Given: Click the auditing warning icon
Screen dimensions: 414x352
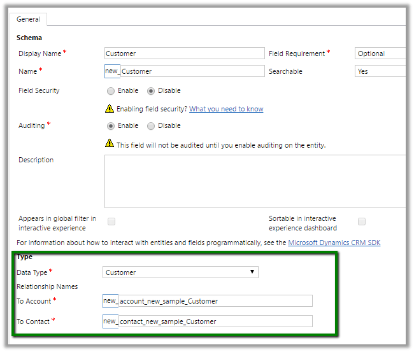Looking at the screenshot, I should 110,144.
